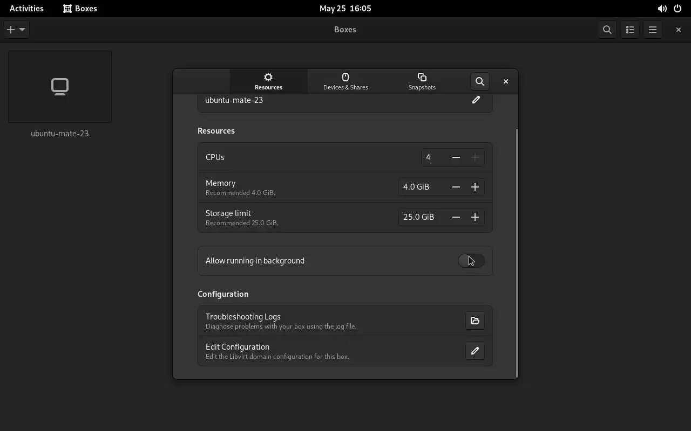Increase the Storage limit

pos(475,217)
